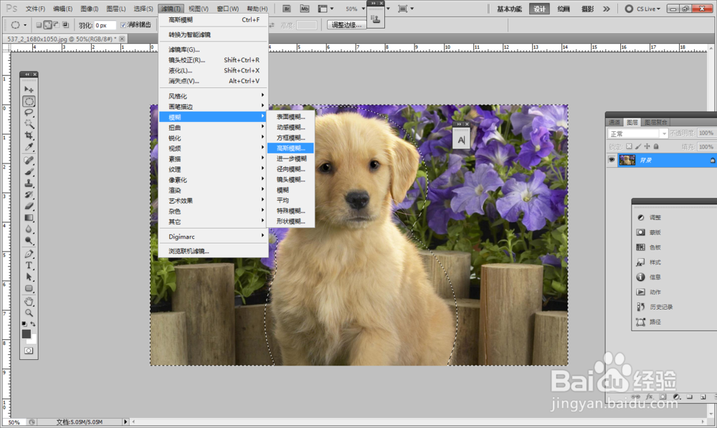
Task: Toggle lock all icon in Layers panel
Action: [x=656, y=147]
